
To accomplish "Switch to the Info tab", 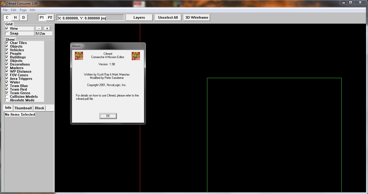I will click(8, 108).
